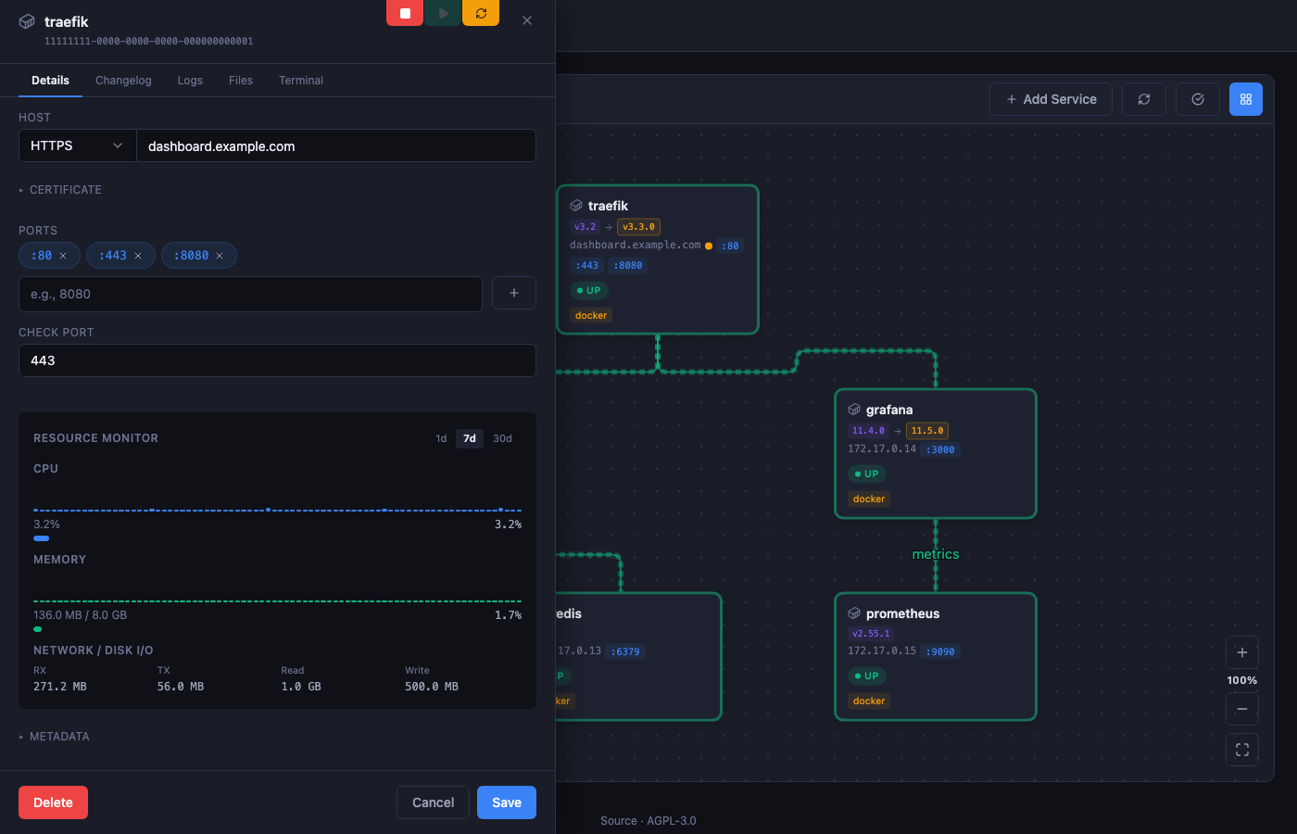Screen dimensions: 1297x834
Task: Click the UP status on grafana node
Action: point(867,474)
